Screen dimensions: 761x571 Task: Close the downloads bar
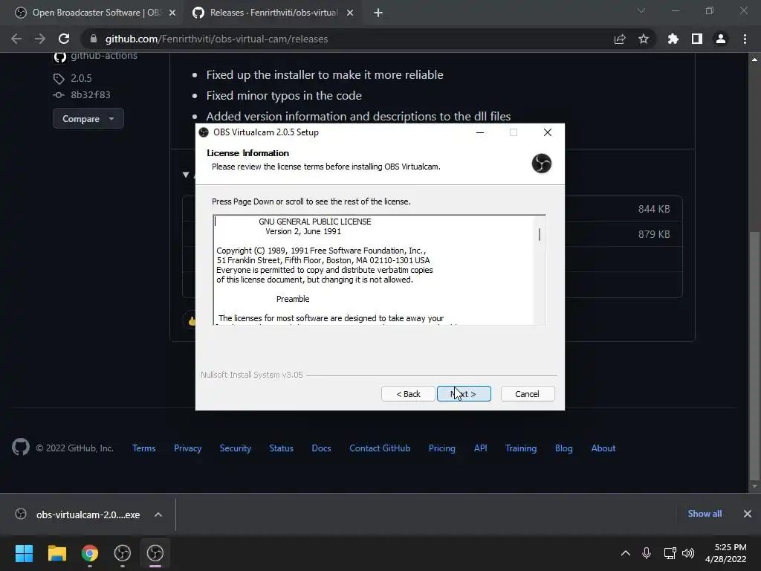(x=748, y=514)
